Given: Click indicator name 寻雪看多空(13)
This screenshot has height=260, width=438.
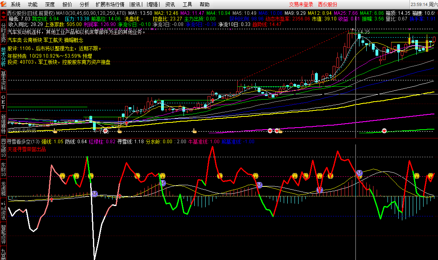Looking at the screenshot, I should 24,142.
